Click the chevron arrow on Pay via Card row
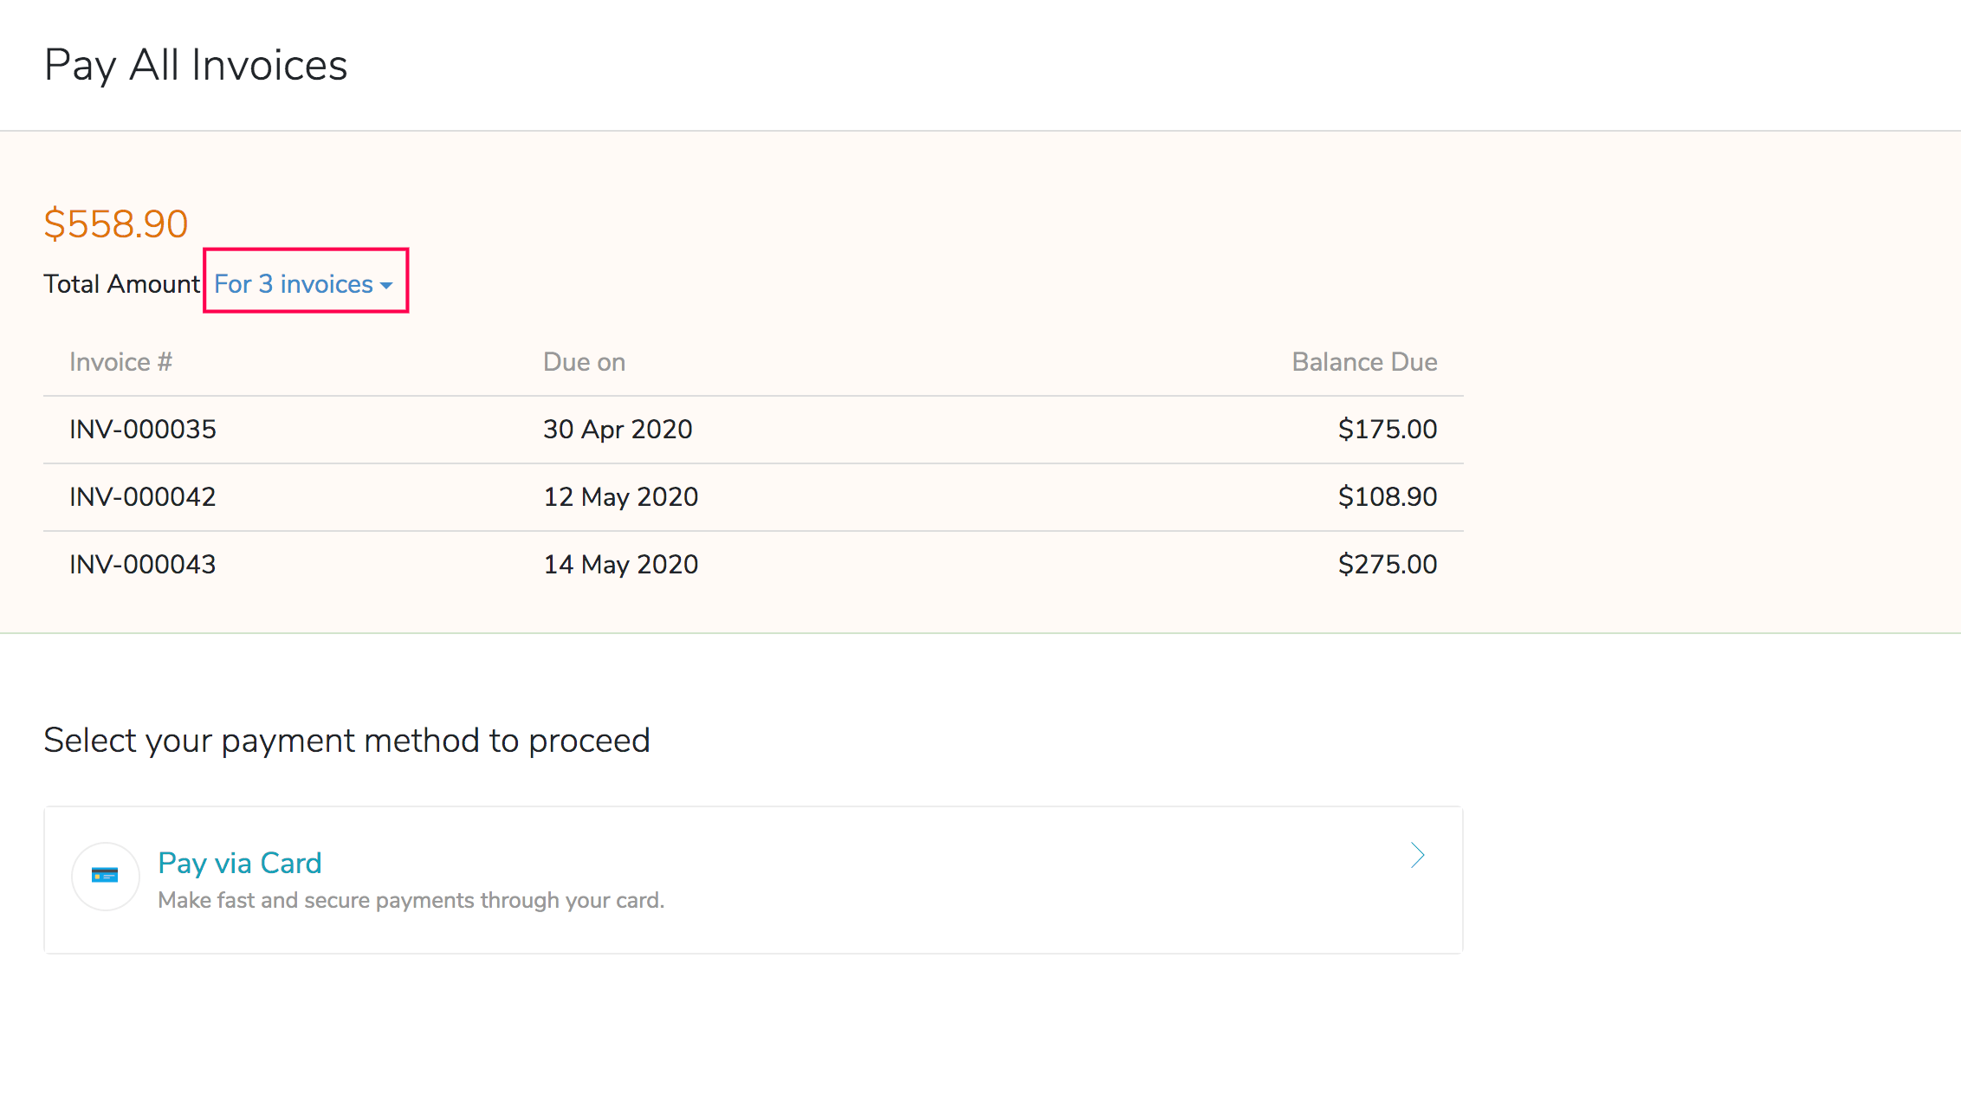Viewport: 1961px width, 1107px height. pos(1417,856)
